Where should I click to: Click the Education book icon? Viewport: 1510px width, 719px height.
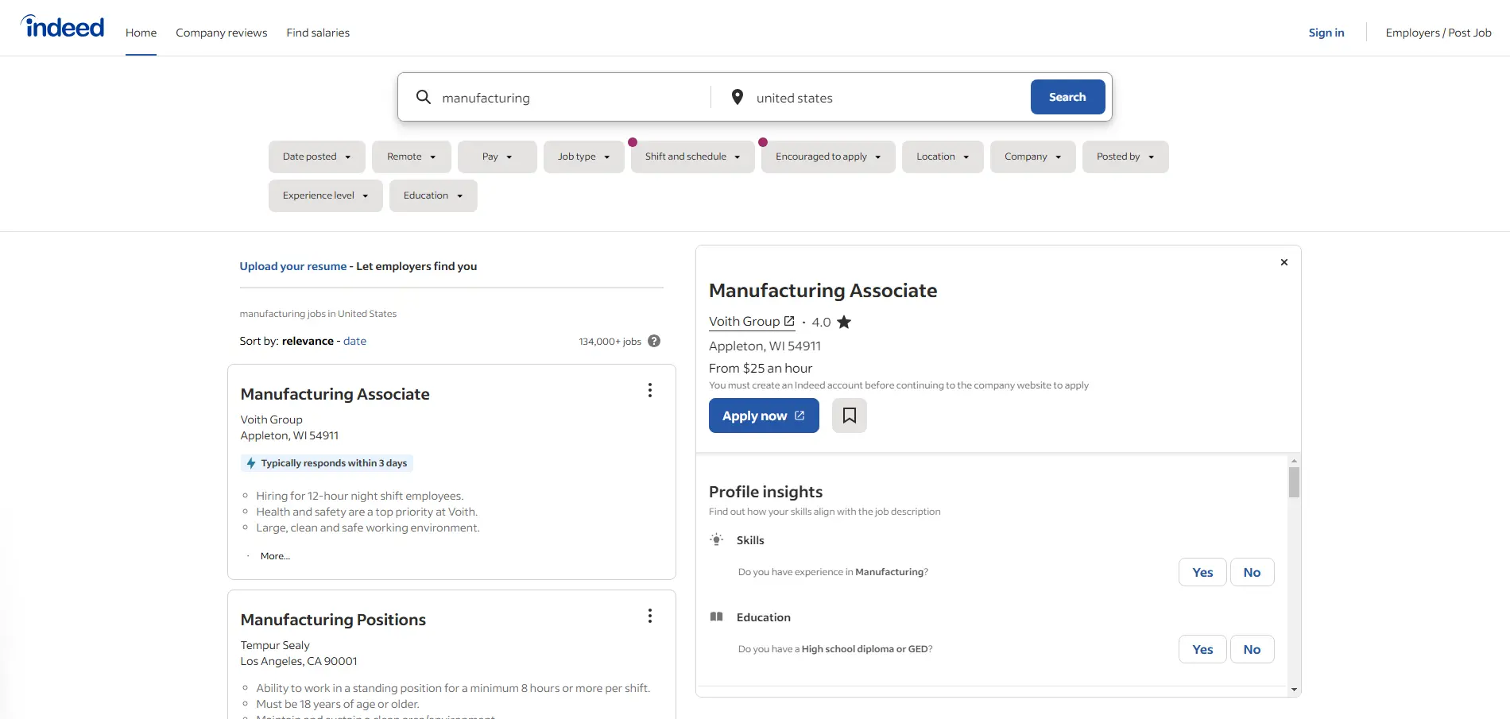pos(717,617)
